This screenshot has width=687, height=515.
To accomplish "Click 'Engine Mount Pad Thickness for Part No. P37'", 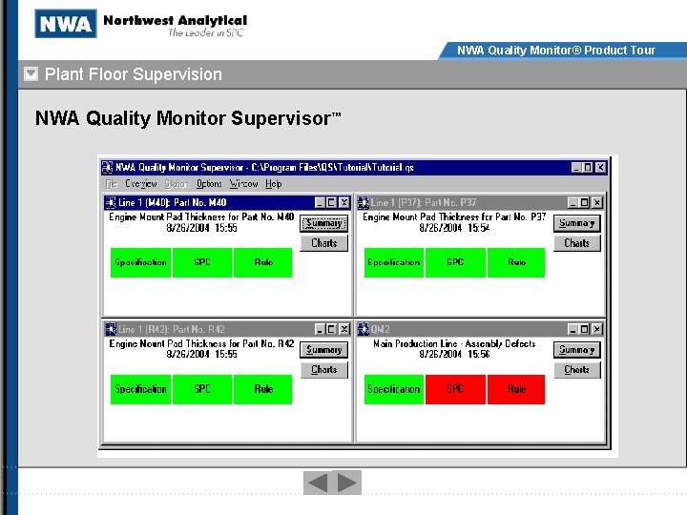I will (454, 217).
